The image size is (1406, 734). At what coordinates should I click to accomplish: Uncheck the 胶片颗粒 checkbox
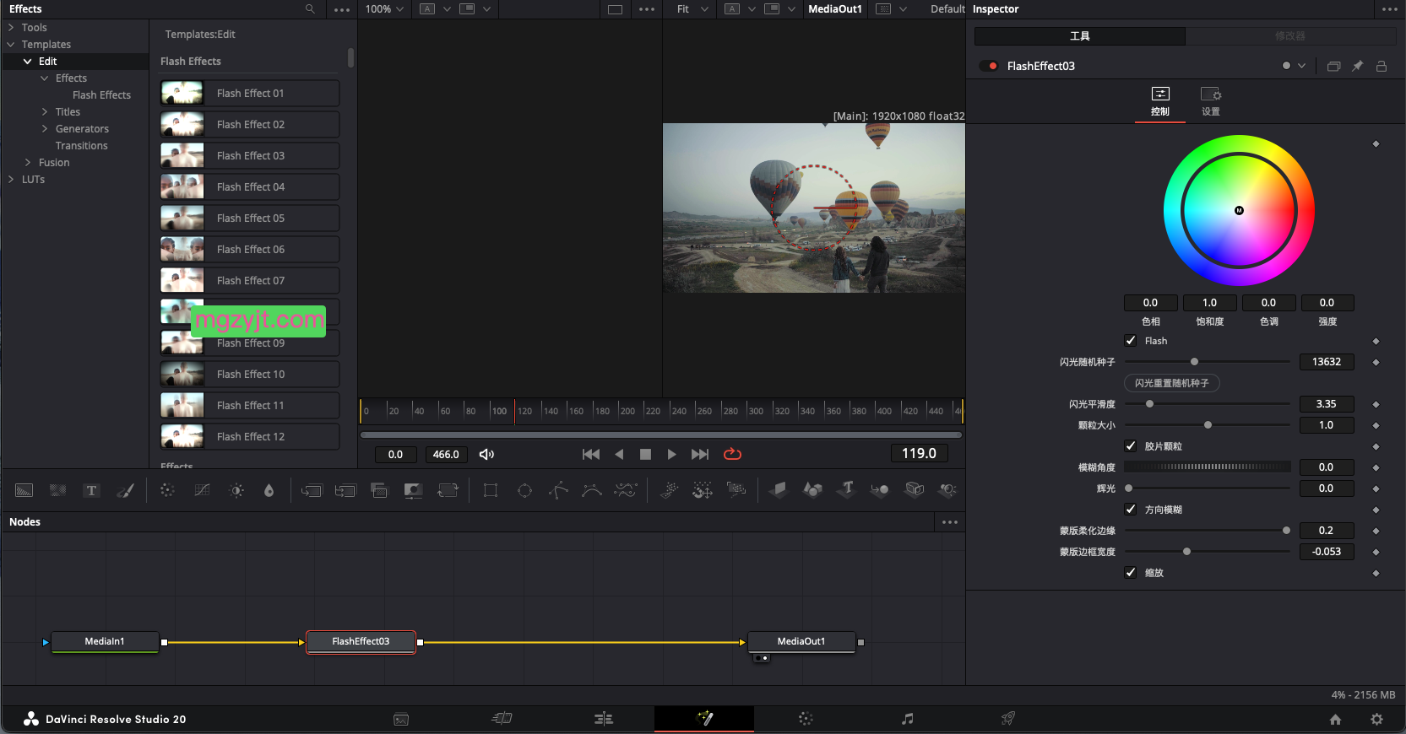(1131, 446)
